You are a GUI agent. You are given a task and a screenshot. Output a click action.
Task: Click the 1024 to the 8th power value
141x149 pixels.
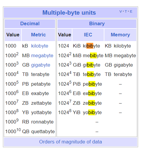[65, 112]
